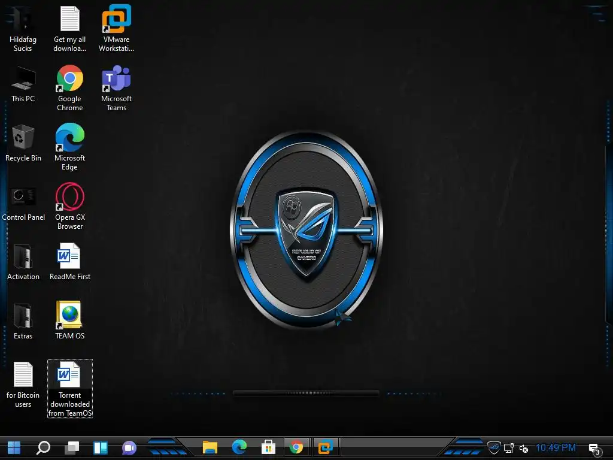Open Task View from the taskbar

[x=72, y=447]
